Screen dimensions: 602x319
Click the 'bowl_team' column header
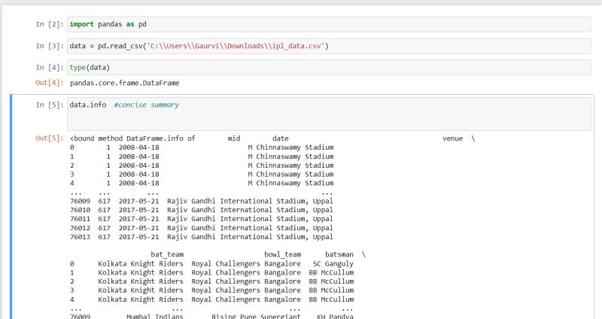(x=282, y=254)
